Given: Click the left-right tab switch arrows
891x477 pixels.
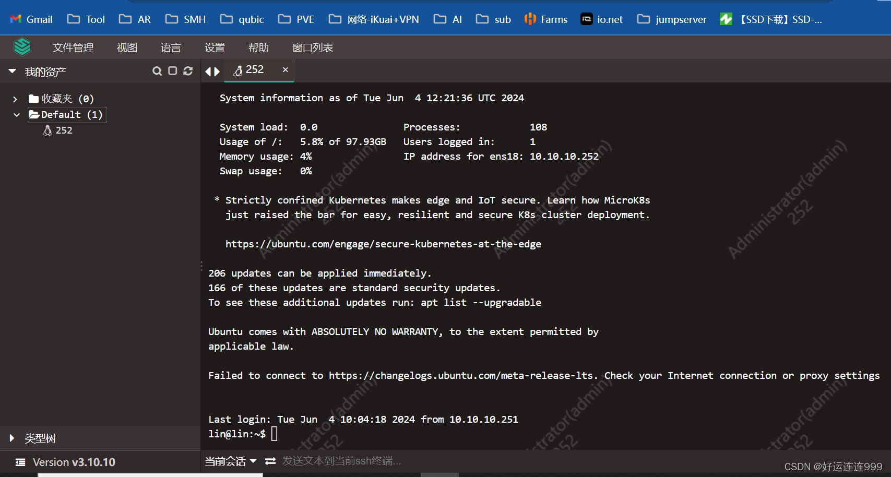Looking at the screenshot, I should click(212, 71).
